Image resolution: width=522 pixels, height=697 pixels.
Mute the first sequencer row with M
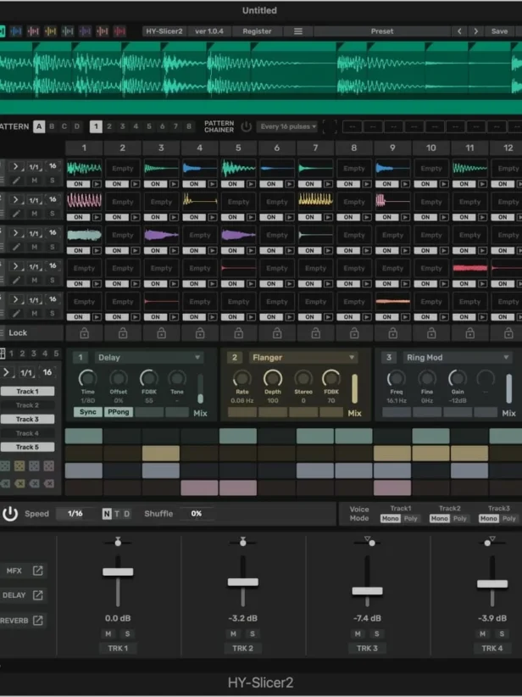pyautogui.click(x=34, y=181)
